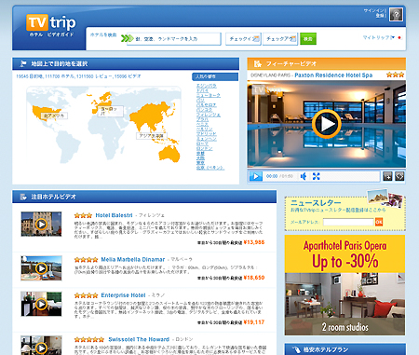Play the featured video with center play button
419x355 pixels.
(326, 124)
